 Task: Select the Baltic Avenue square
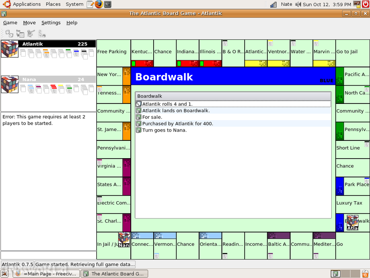click(279, 246)
